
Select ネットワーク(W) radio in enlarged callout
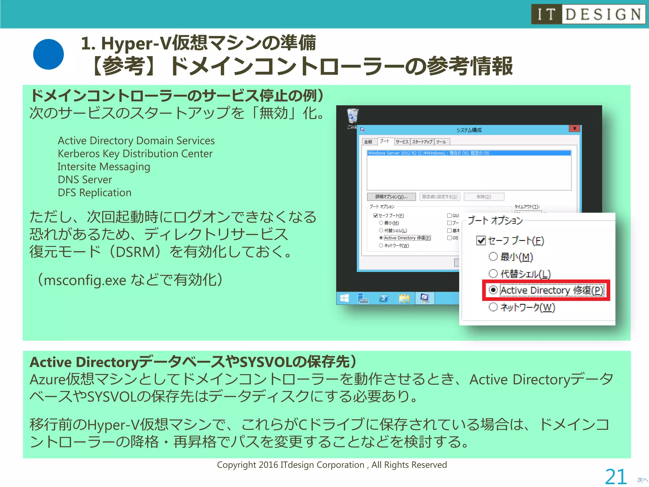[x=493, y=307]
